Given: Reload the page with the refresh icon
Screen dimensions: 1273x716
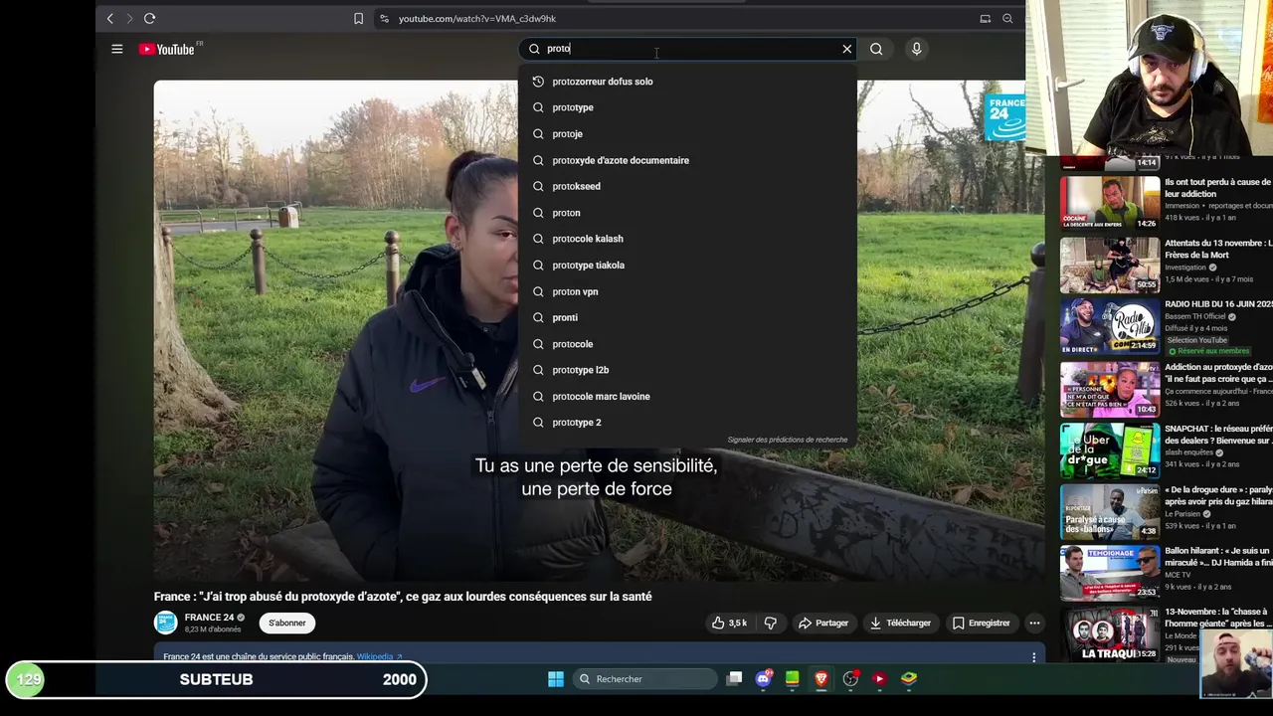Looking at the screenshot, I should click(x=149, y=18).
